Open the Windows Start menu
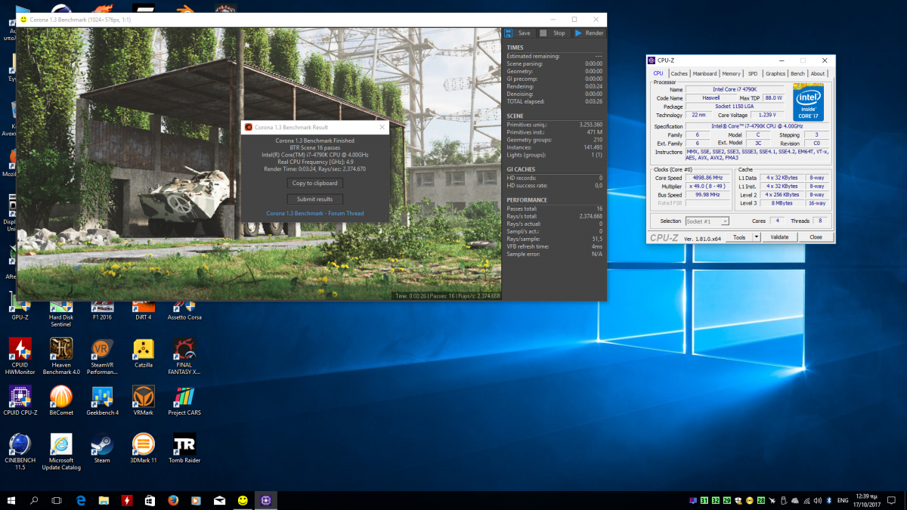The image size is (907, 510). (11, 500)
